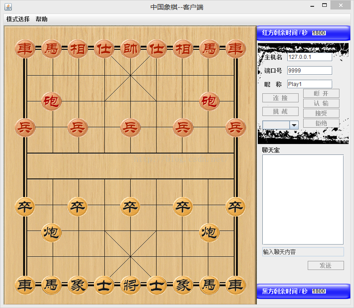This screenshot has width=354, height=308.
Task: Select the black advisor 士 right of the general
Action: [157, 285]
